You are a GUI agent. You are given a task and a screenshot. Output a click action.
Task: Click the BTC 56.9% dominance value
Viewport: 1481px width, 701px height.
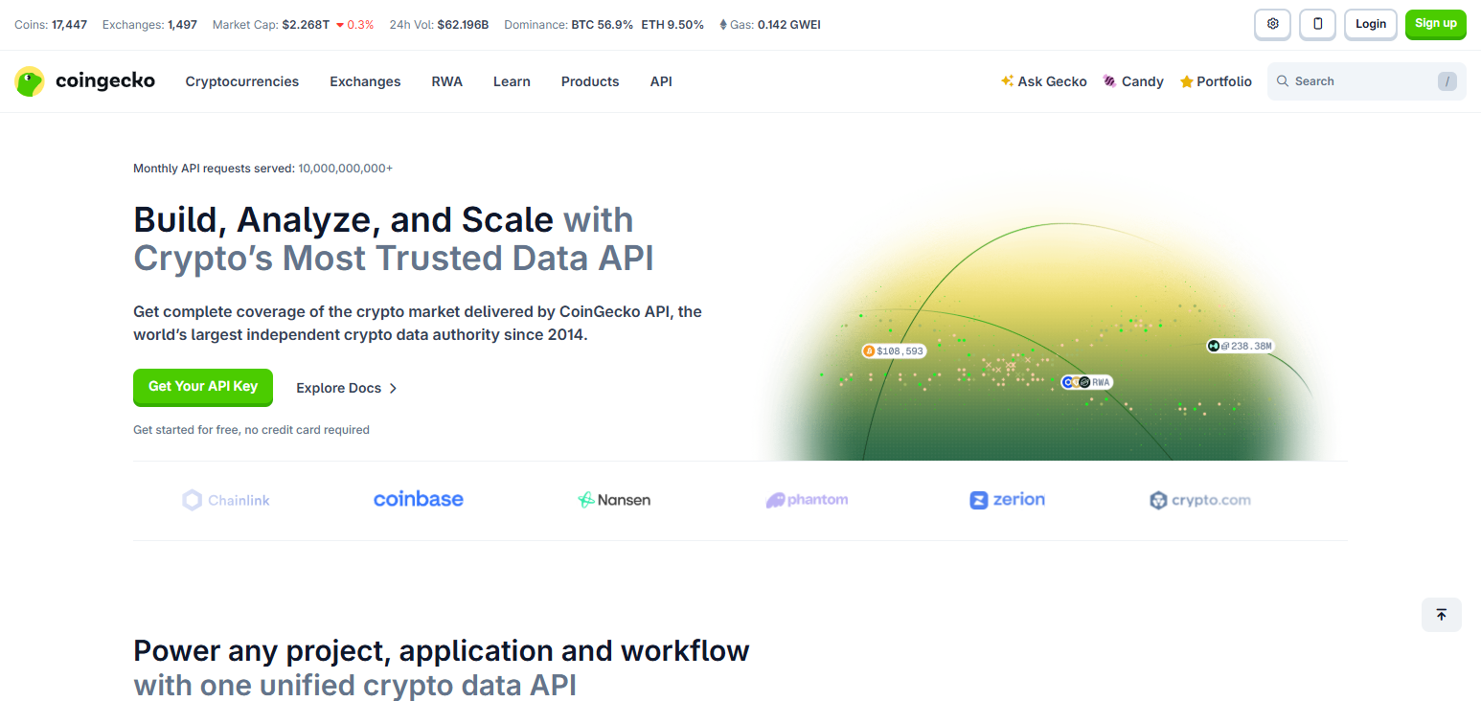[x=603, y=25]
